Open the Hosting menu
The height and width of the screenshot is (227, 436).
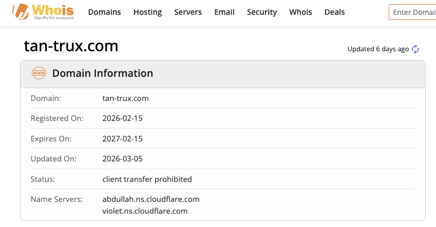pos(147,12)
